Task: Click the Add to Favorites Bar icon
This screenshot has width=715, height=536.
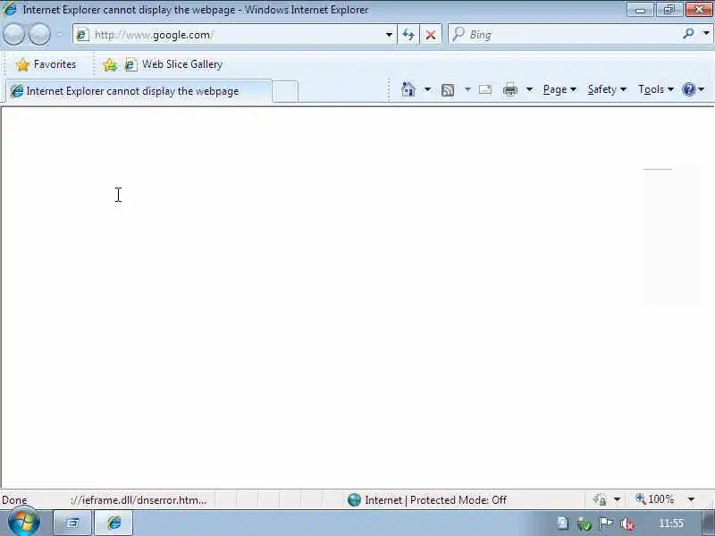Action: (x=110, y=65)
